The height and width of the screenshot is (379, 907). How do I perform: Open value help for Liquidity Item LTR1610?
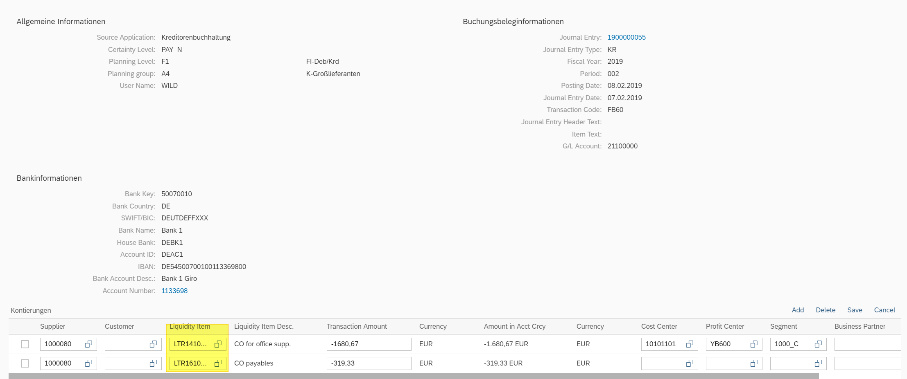[218, 363]
